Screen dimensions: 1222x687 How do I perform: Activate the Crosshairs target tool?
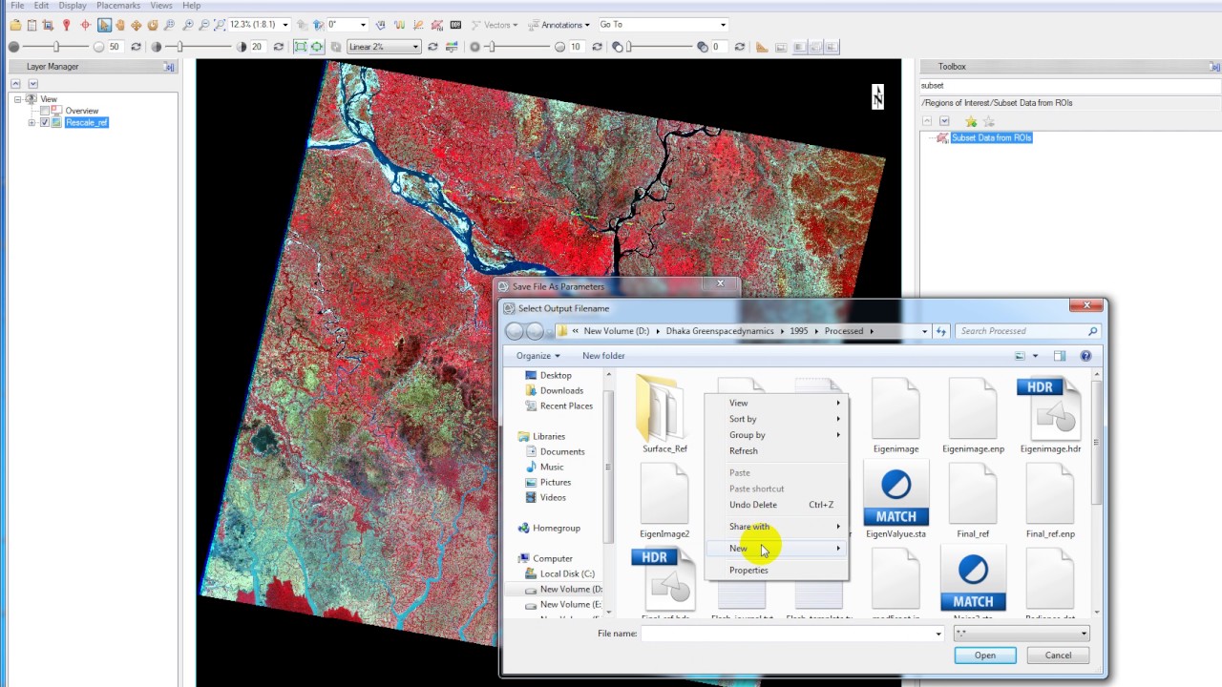[x=85, y=25]
